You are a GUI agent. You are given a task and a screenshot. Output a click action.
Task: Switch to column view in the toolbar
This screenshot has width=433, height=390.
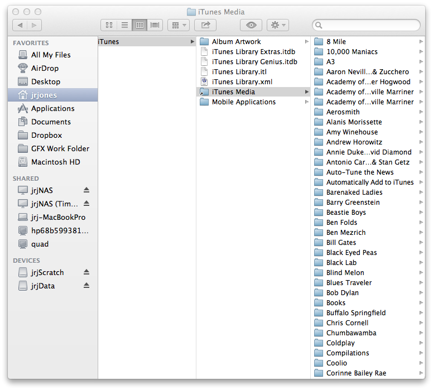click(139, 25)
